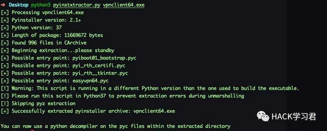Click the underlined pyinstxtractor.py filename
This screenshot has height=131, width=327.
pos(77,5)
